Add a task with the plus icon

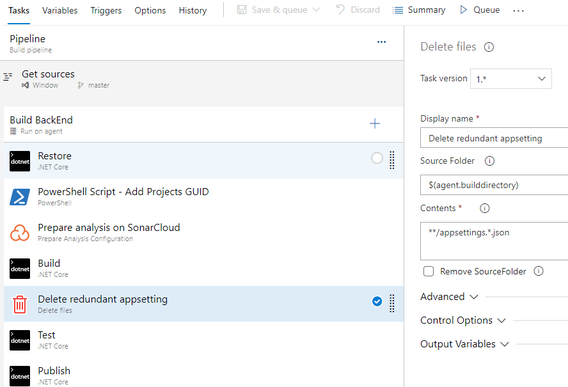[375, 124]
